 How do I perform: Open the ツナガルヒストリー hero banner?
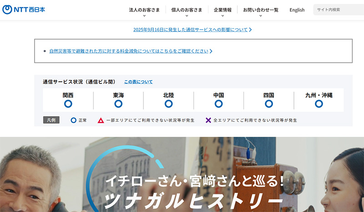point(182,174)
